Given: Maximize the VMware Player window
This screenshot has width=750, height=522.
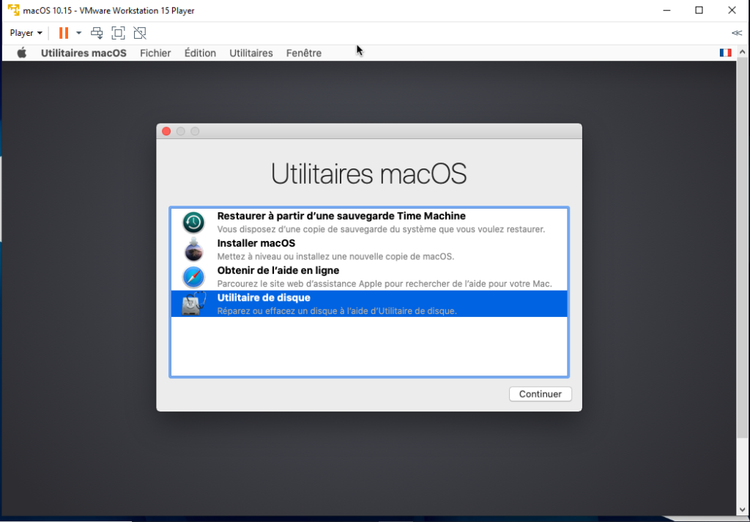Looking at the screenshot, I should pos(699,10).
